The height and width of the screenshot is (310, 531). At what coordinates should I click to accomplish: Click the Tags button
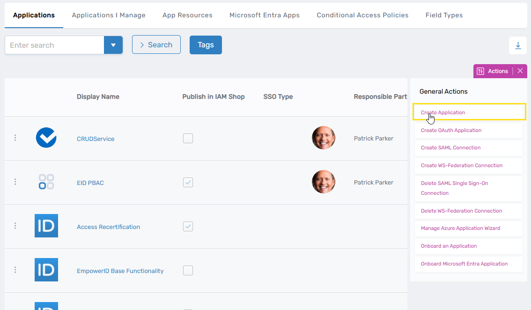coord(206,45)
